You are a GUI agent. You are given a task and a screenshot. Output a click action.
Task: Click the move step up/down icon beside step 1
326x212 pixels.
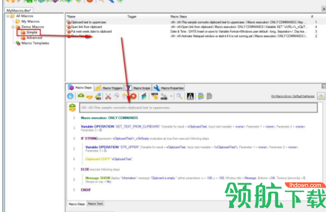[x=72, y=108]
